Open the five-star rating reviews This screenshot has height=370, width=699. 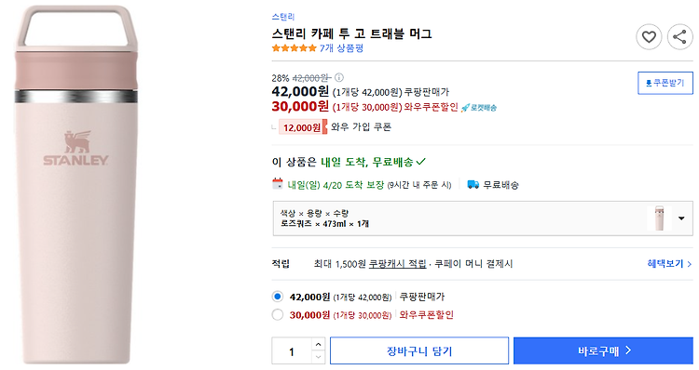pos(295,48)
